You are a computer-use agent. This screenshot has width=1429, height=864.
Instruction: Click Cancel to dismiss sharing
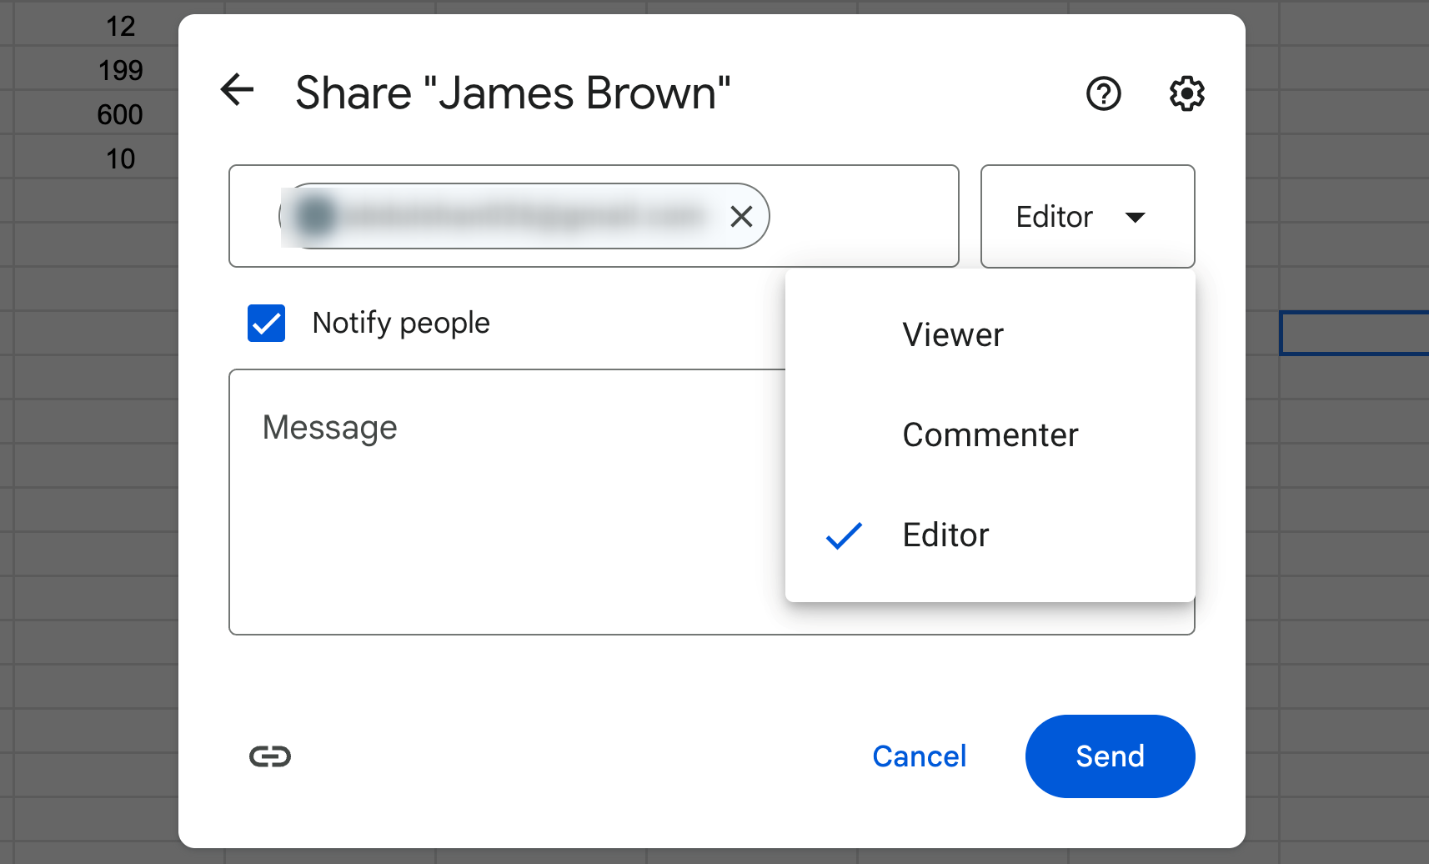pos(919,756)
